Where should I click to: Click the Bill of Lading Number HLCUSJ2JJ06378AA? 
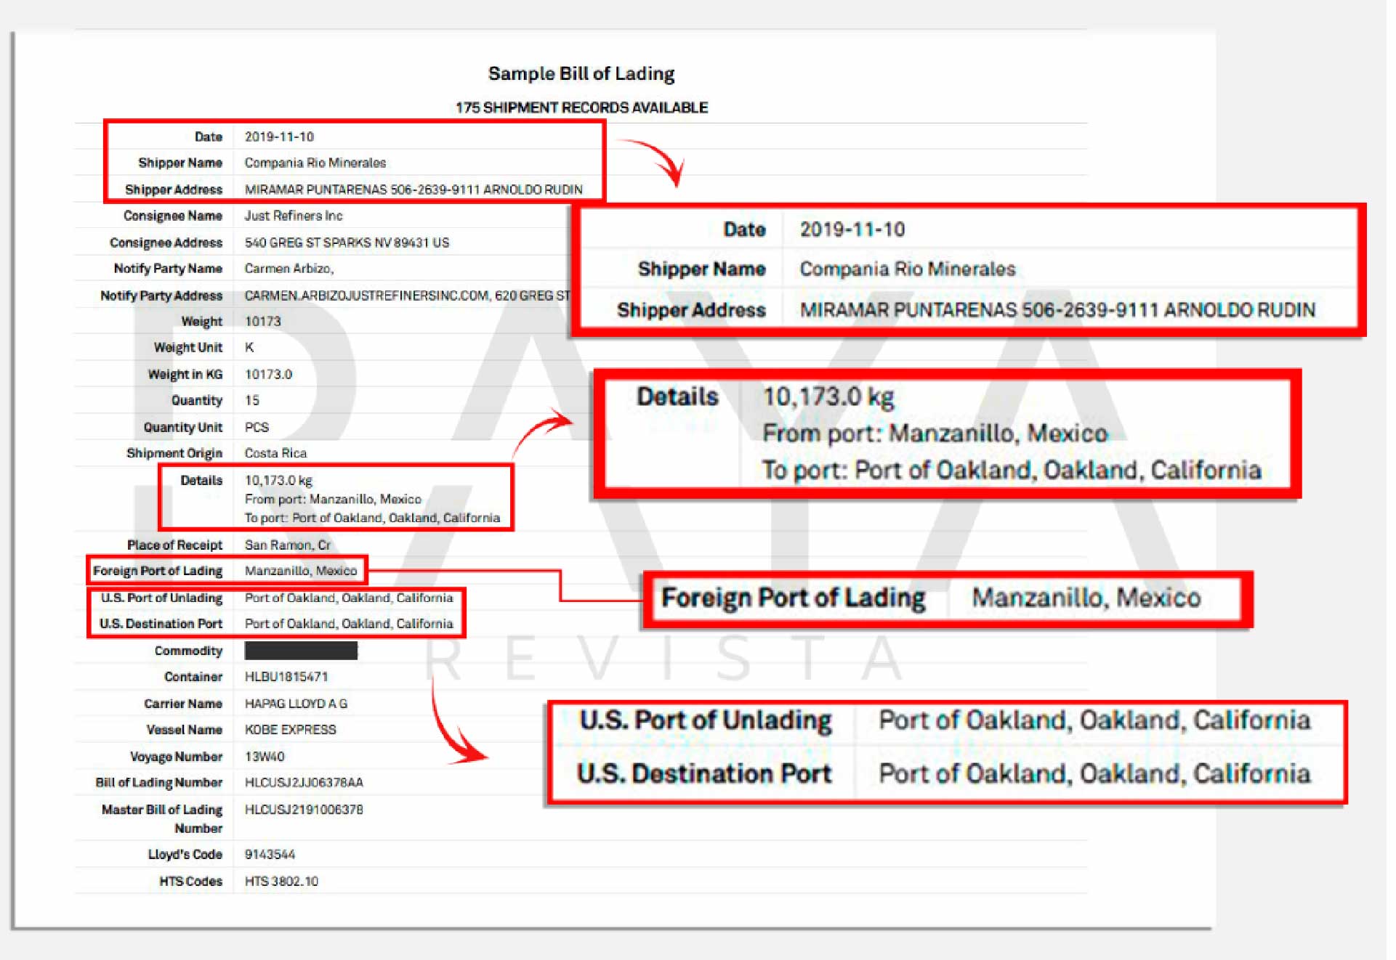pos(303,783)
